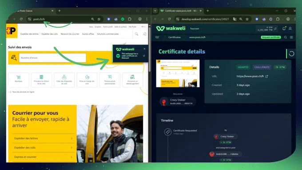Bookmark post.ch page with the star icon
Viewport: 302px width, 170px height.
tap(99, 19)
